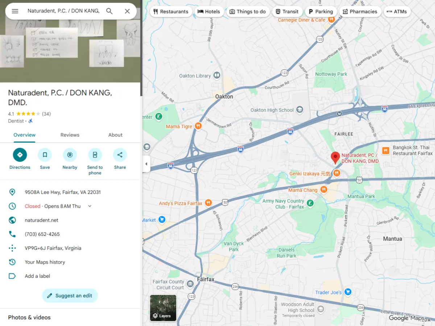Click Mantua Park label
The height and width of the screenshot is (326, 435).
point(361,196)
